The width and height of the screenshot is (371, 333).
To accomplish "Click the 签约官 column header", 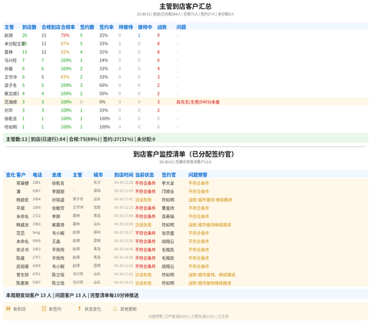I will click(x=168, y=175).
